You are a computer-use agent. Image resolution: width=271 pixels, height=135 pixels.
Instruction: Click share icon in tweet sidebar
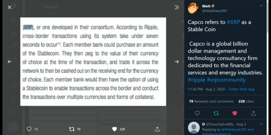pos(253,113)
